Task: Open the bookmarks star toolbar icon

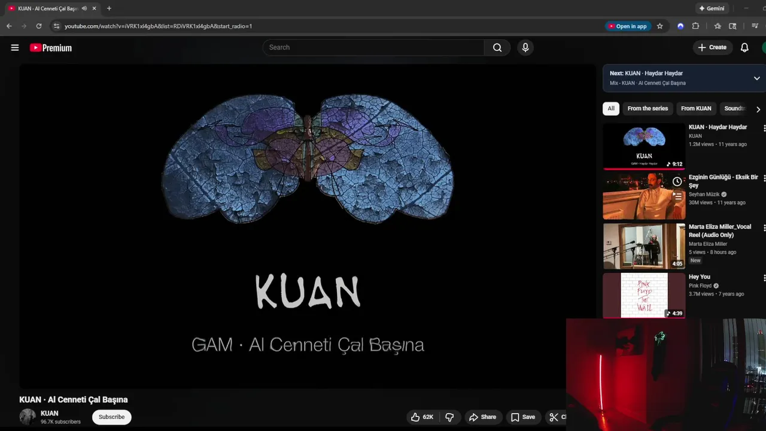Action: (x=718, y=26)
